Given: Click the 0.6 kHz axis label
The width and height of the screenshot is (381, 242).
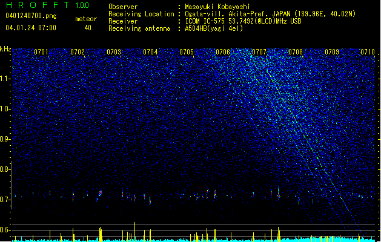Looking at the screenshot, I should [x=5, y=230].
